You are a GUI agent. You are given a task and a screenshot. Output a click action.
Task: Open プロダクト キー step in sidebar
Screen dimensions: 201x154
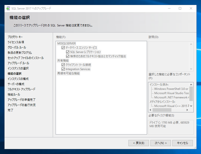point(15,37)
